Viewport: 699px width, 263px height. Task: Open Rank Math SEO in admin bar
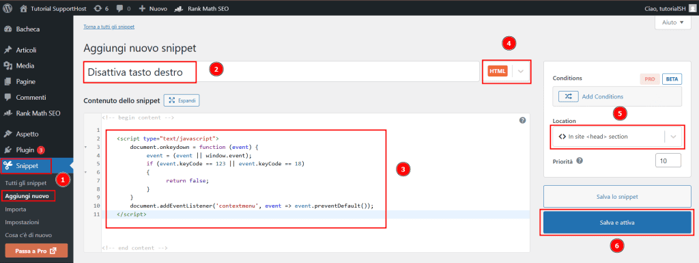pyautogui.click(x=201, y=8)
